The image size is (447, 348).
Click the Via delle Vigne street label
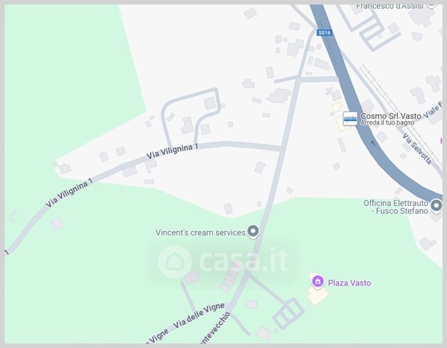199,316
